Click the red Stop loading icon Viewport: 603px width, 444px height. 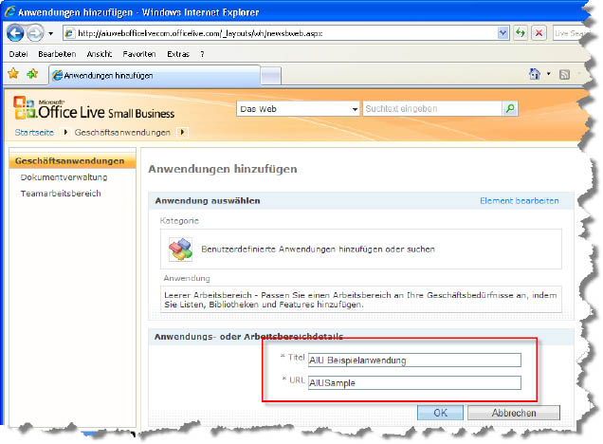point(539,33)
